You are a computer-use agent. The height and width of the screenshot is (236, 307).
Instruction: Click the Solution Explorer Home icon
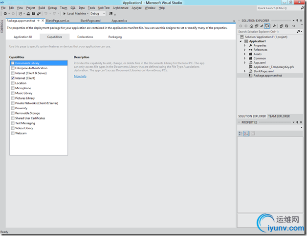coord(251,26)
